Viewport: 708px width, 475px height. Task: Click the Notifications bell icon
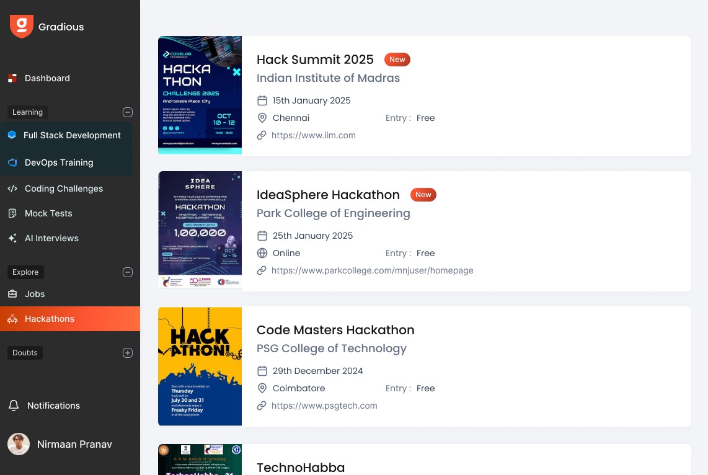coord(14,406)
